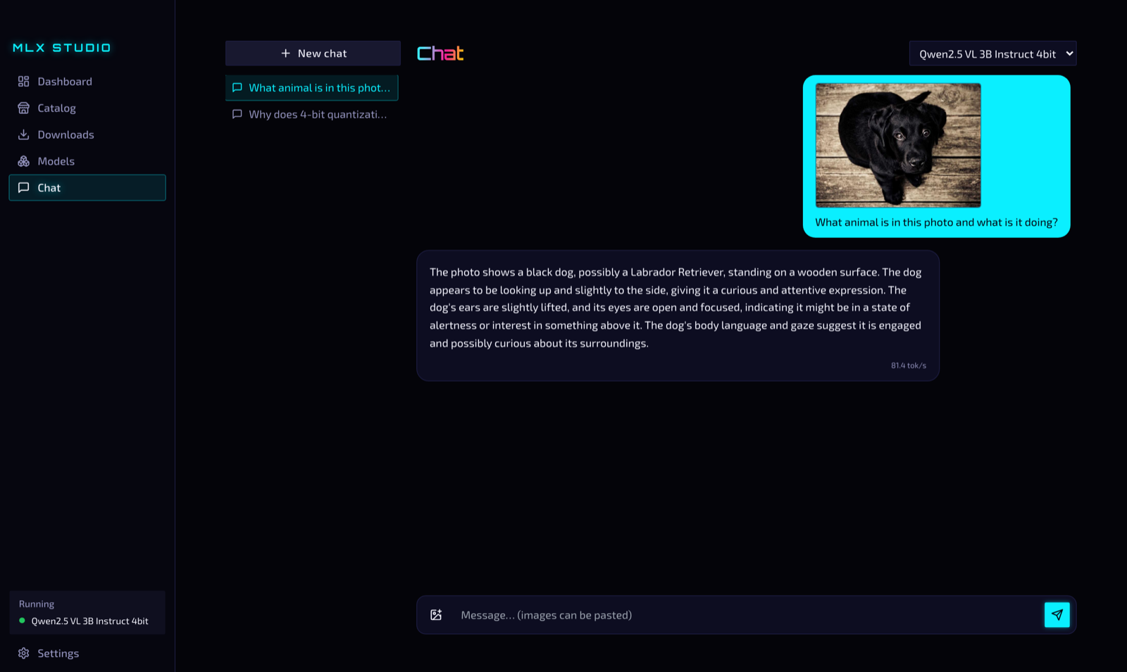Go to the Catalog section
Screen dimensions: 1127x672
tap(87, 108)
